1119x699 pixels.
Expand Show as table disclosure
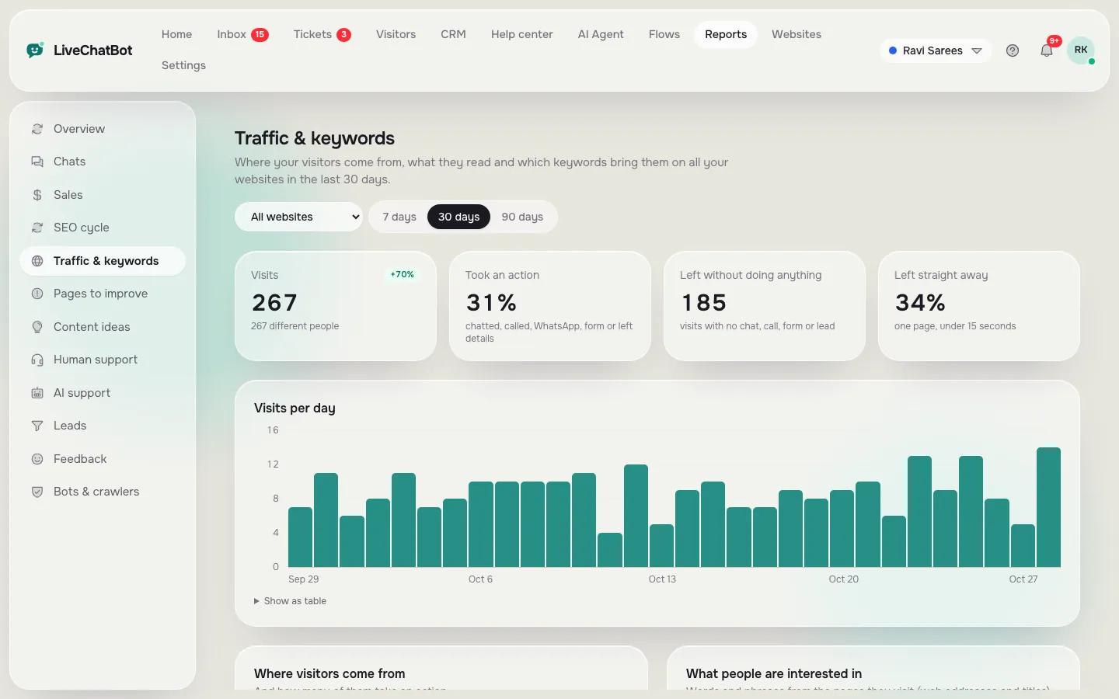tap(290, 601)
